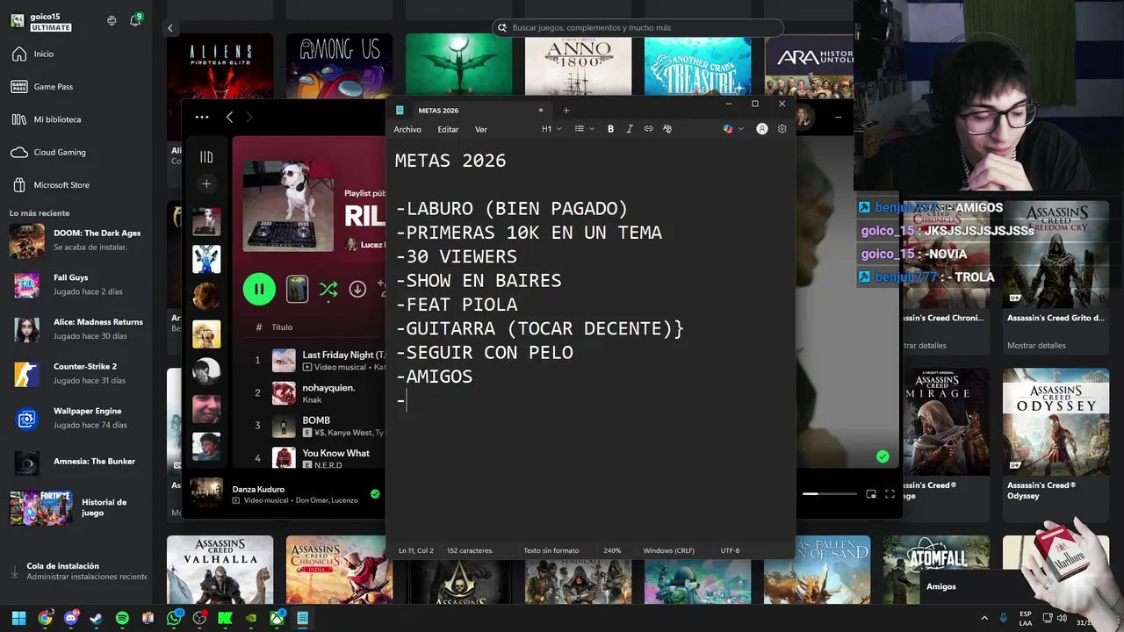Screen dimensions: 1124x632
Task: Go back in Spotify window
Action: coord(229,117)
